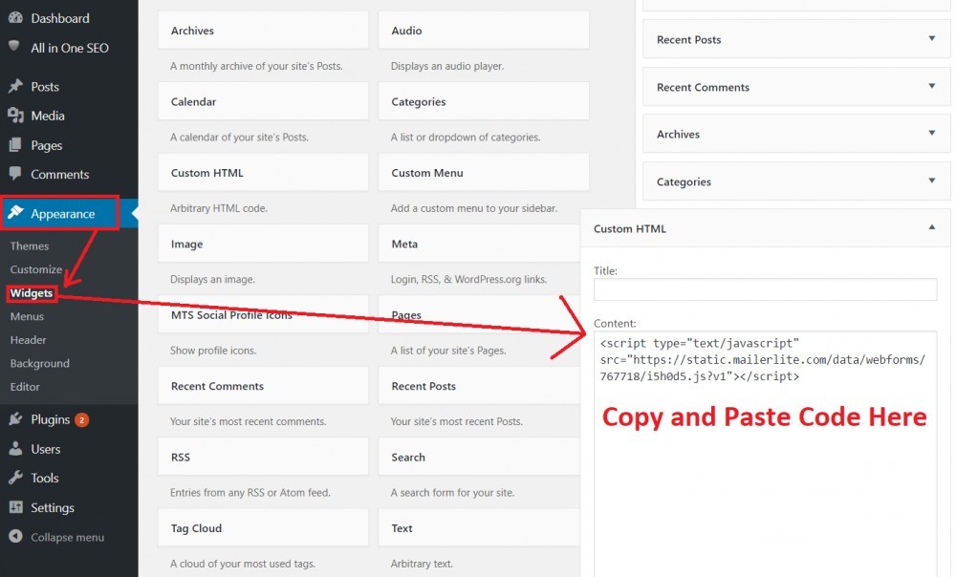Image resolution: width=956 pixels, height=577 pixels.
Task: Select the Custom HTML available widget
Action: [264, 172]
